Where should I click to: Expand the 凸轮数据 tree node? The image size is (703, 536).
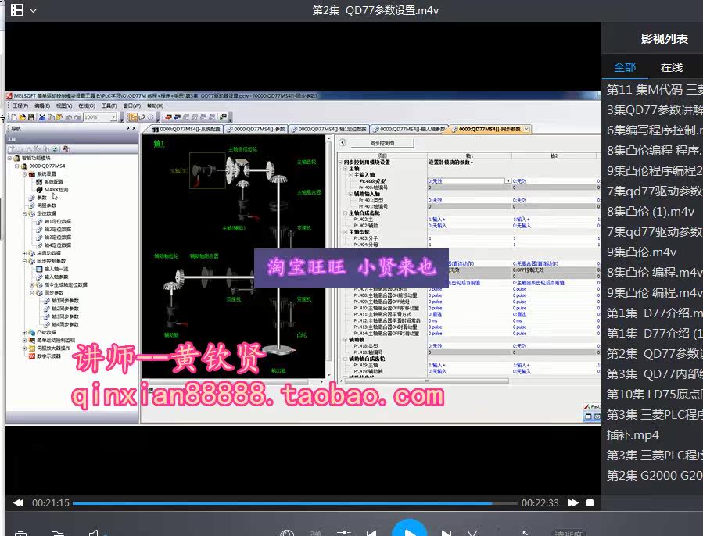tap(25, 332)
